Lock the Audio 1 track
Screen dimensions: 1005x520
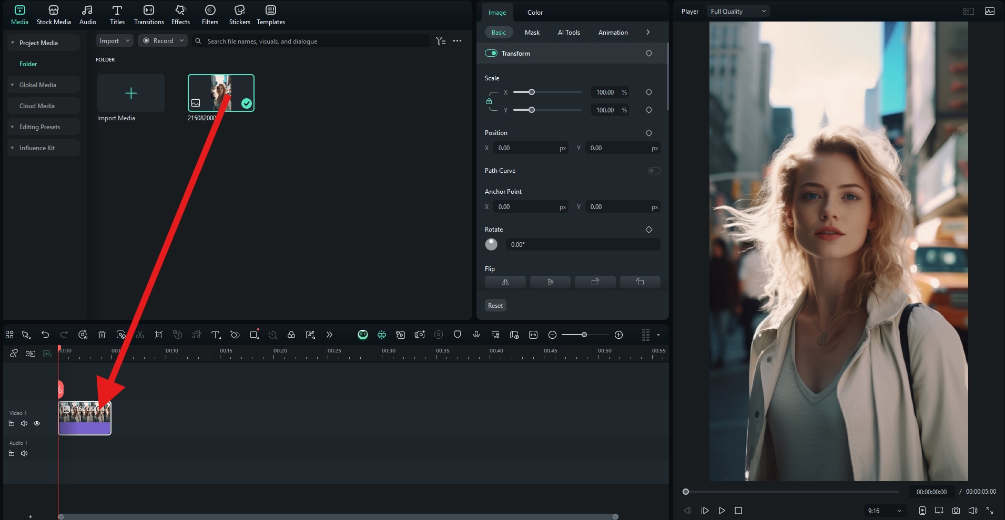12,453
